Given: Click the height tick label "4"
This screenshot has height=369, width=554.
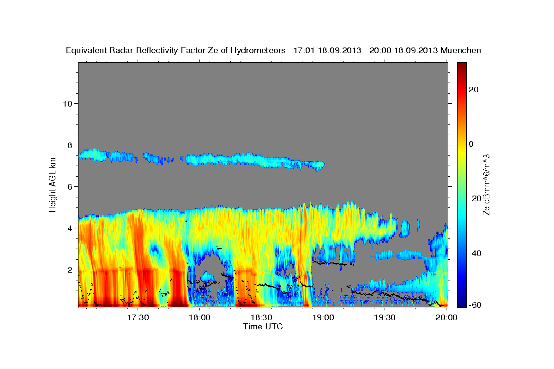Looking at the screenshot, I should [70, 228].
